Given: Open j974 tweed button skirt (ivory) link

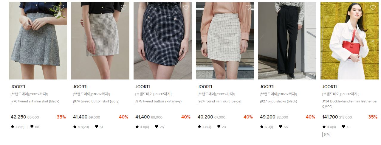Looking at the screenshot, I should [x=96, y=101].
